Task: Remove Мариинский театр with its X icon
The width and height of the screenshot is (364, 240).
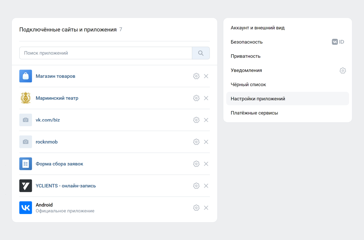Action: pyautogui.click(x=206, y=98)
